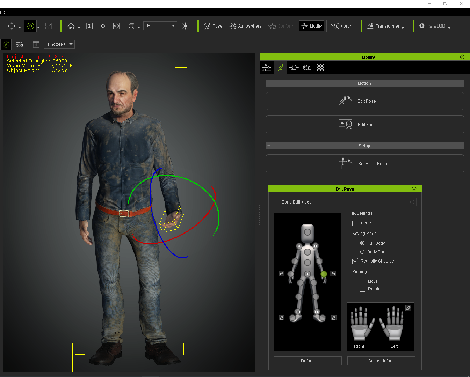
Task: Click the panel layout icon left of Photoreal
Action: pos(36,44)
